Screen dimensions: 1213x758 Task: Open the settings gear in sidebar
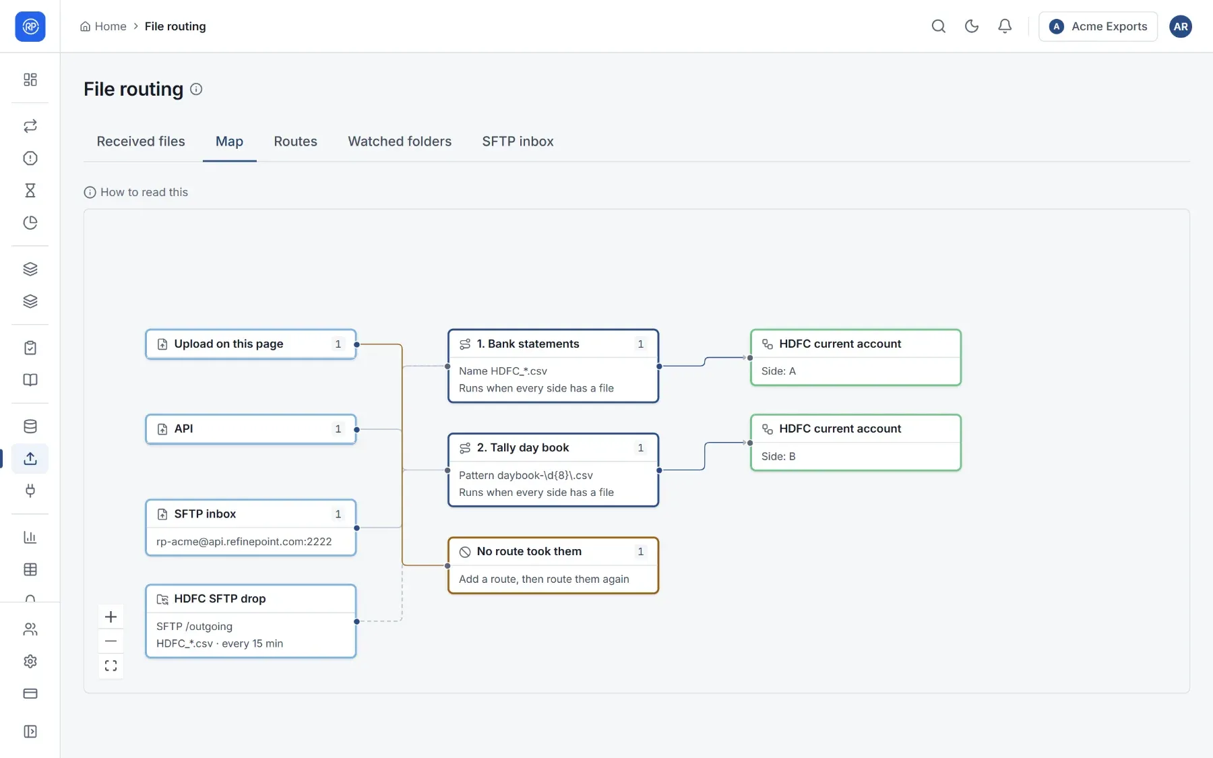[30, 662]
